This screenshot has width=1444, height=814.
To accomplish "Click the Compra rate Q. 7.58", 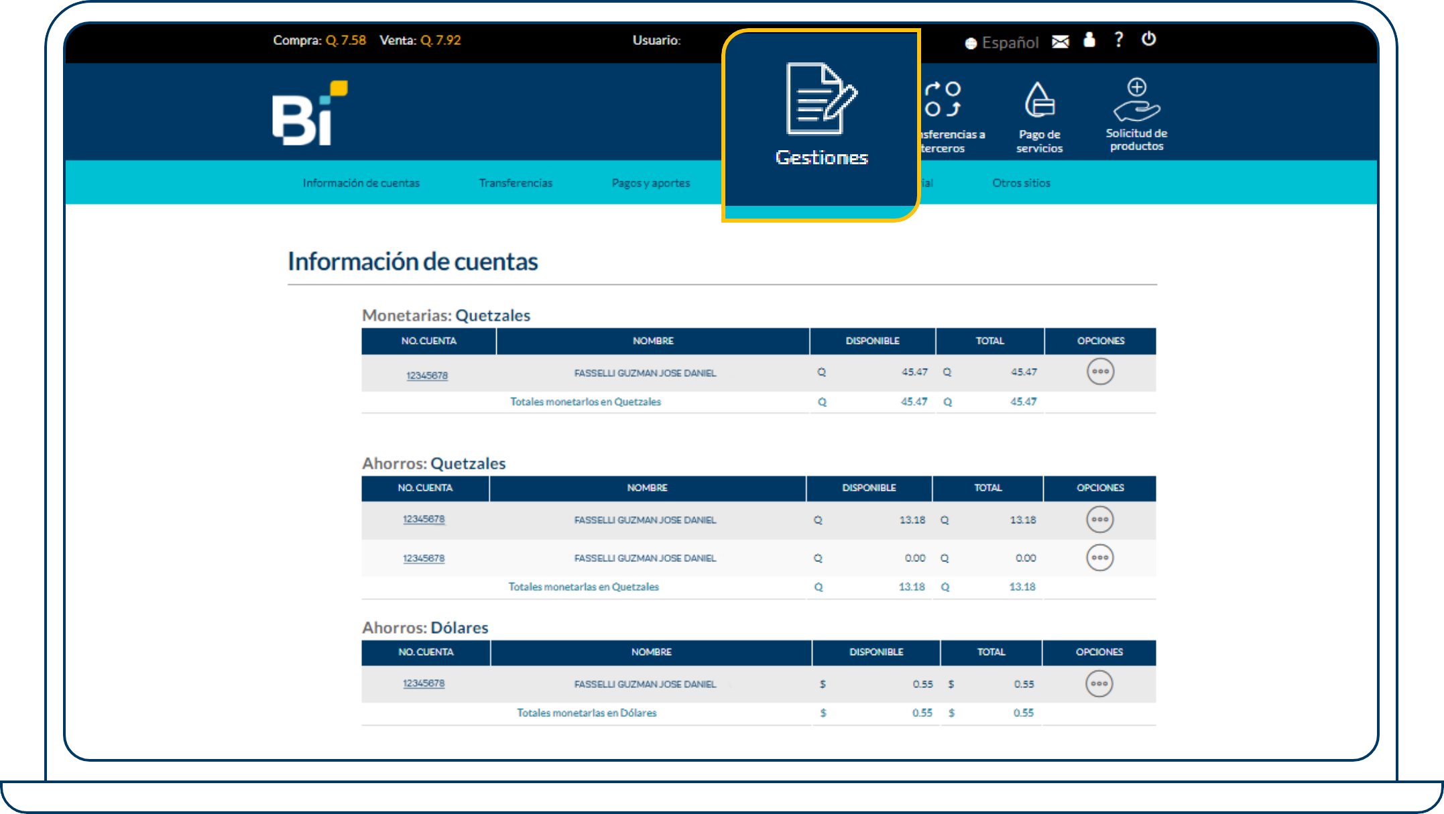I will click(x=345, y=40).
